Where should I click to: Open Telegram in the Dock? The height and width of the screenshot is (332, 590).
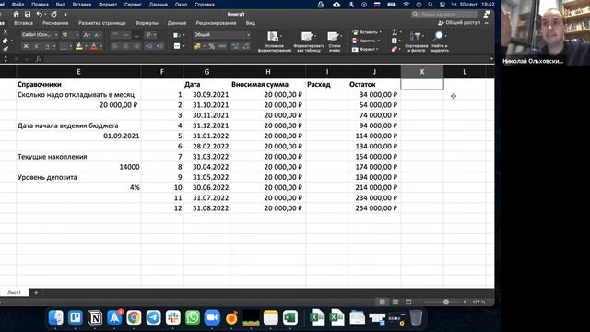pos(154,317)
